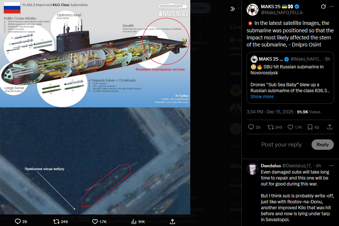The image size is (339, 226).
Task: Open @Maks_NAFO_FELLA profile handle
Action: [x=282, y=13]
